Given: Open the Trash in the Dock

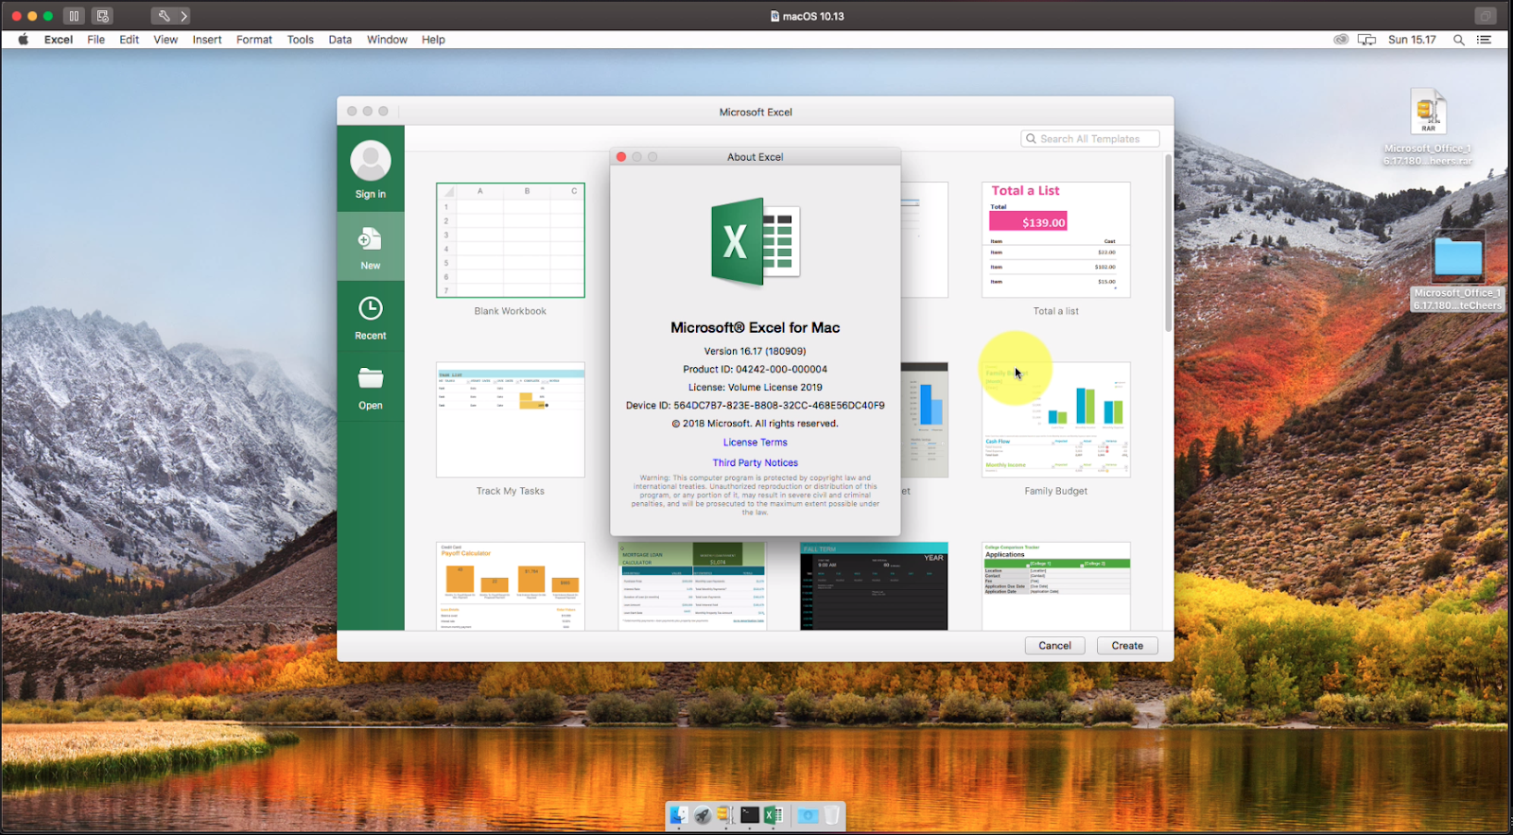Looking at the screenshot, I should coord(831,815).
